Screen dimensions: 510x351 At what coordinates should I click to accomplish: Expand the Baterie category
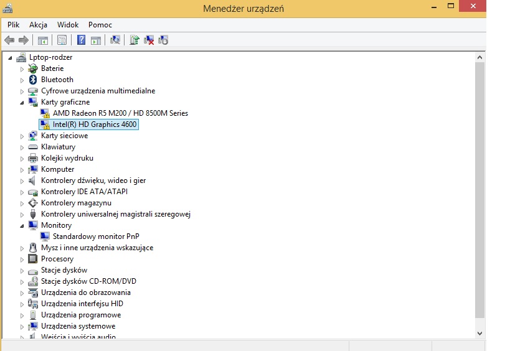point(22,69)
